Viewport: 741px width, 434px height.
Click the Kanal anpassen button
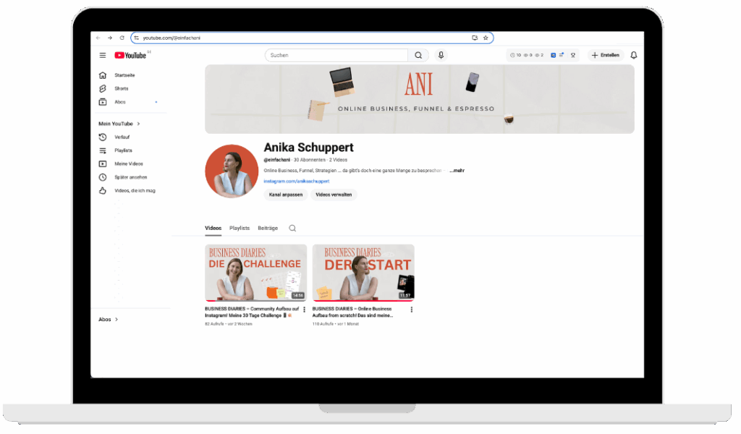(x=285, y=195)
